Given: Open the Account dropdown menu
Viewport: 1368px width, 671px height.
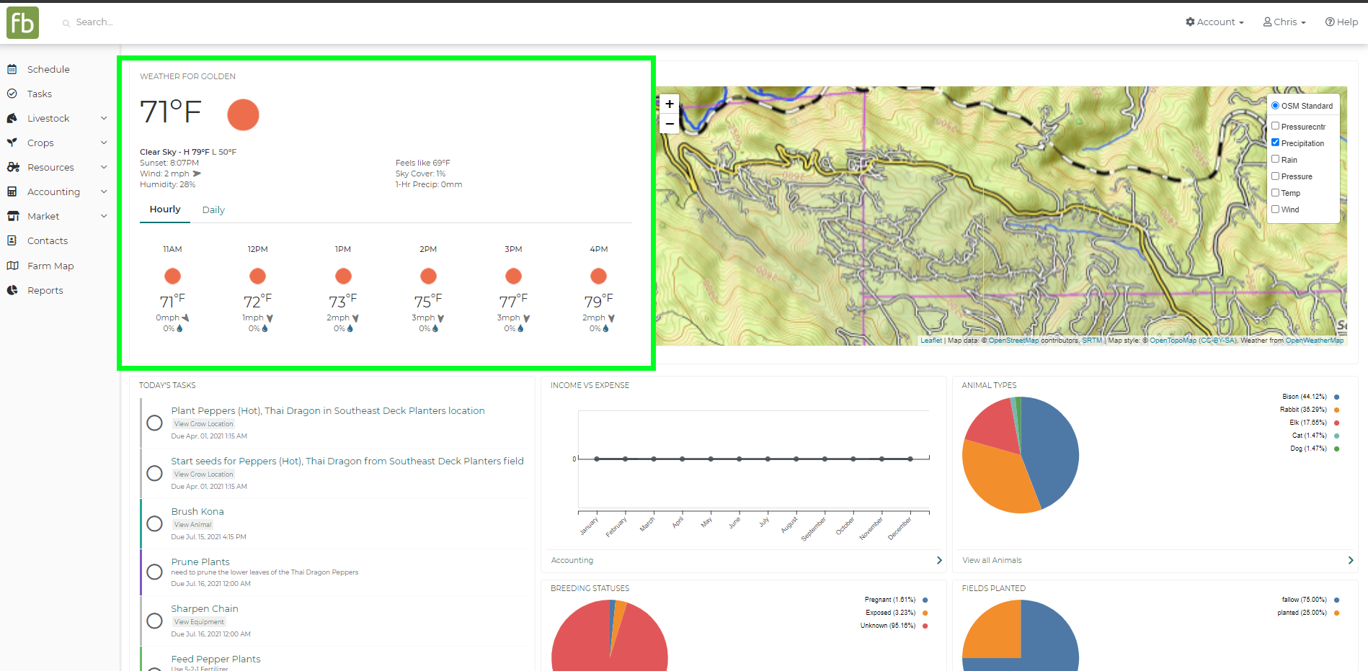Looking at the screenshot, I should click(1215, 22).
